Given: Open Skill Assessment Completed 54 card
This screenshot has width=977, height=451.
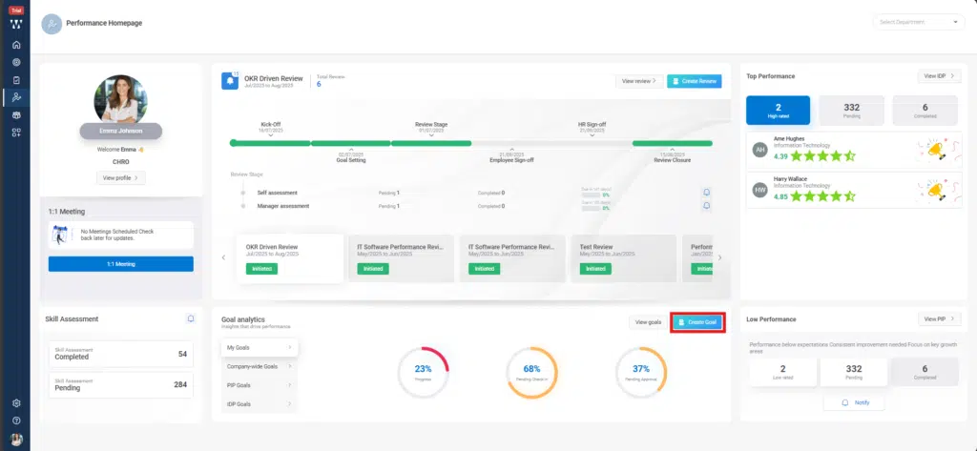Looking at the screenshot, I should [x=121, y=354].
